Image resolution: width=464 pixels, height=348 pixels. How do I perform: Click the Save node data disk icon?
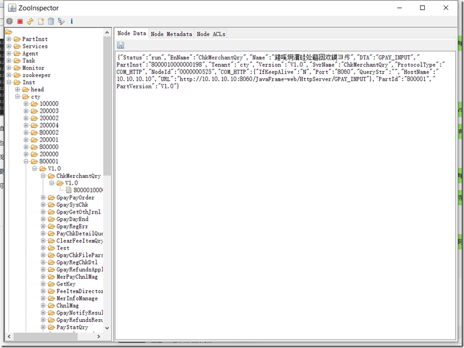[120, 44]
